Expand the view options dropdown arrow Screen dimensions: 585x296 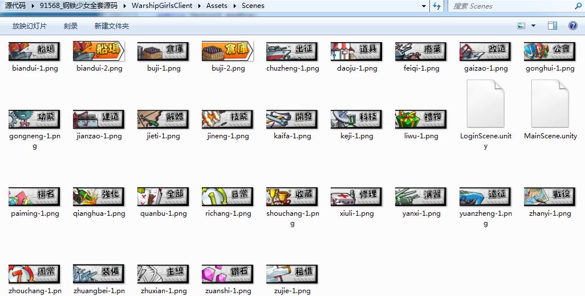pos(534,26)
